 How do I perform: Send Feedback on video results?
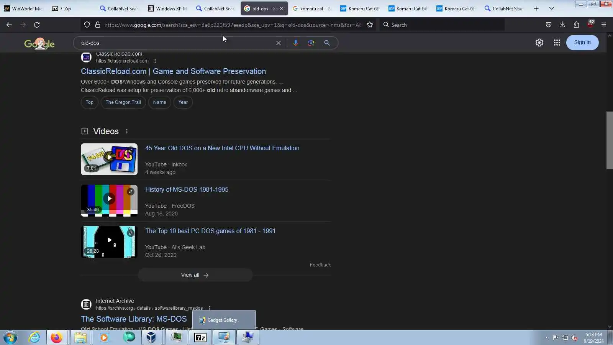320,265
